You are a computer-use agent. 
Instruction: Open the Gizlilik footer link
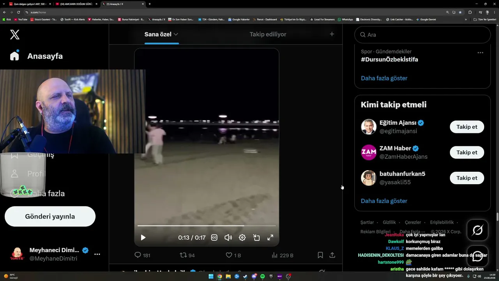[389, 222]
